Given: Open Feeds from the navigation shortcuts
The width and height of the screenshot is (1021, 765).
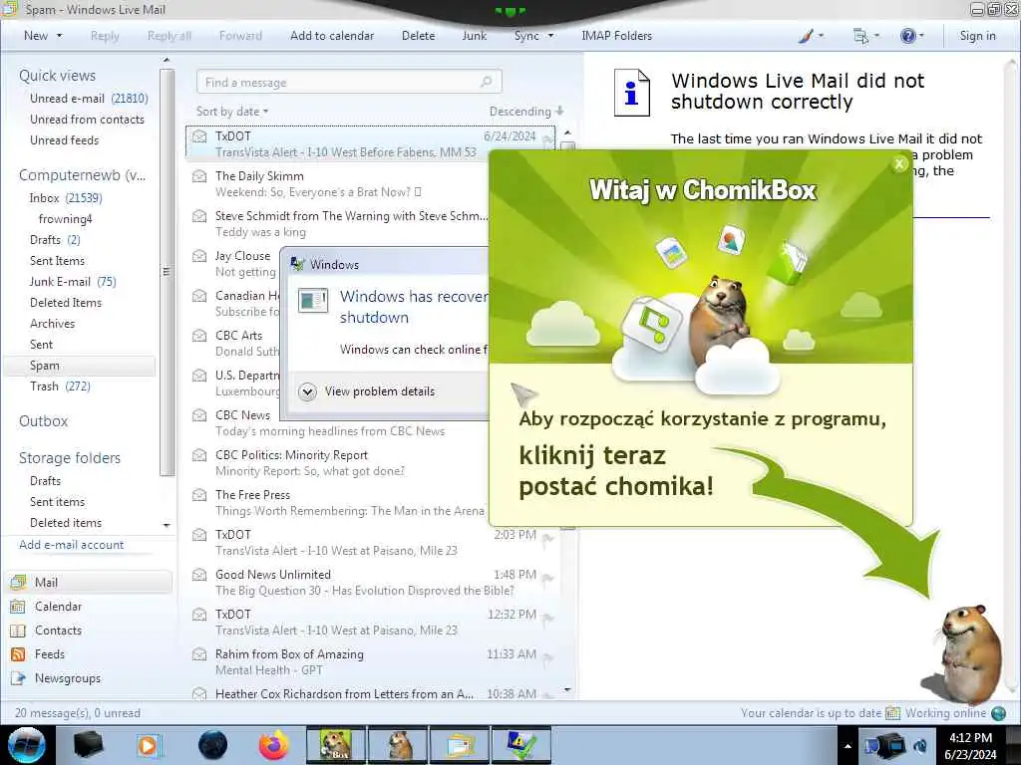Looking at the screenshot, I should click(50, 654).
